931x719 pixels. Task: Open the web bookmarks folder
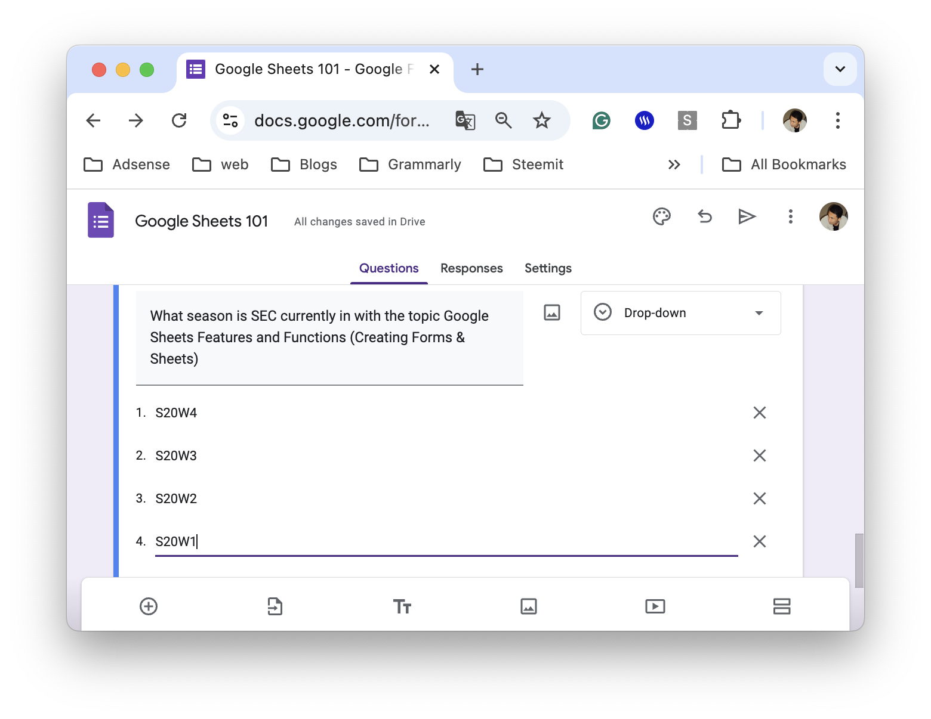pos(220,165)
